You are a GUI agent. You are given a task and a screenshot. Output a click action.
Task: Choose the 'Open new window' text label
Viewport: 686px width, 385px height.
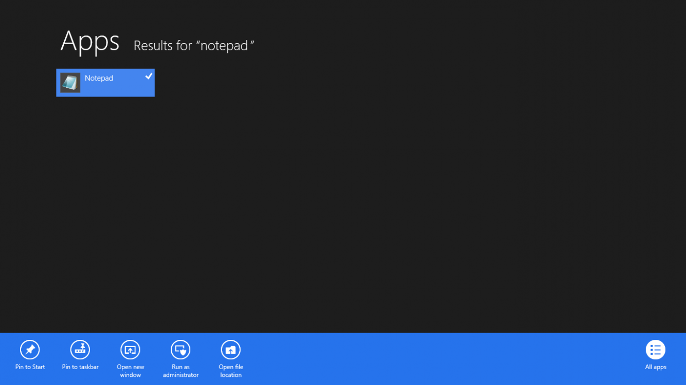point(130,371)
